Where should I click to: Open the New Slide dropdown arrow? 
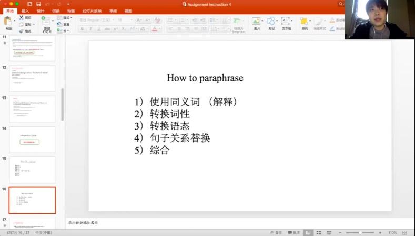pos(53,21)
